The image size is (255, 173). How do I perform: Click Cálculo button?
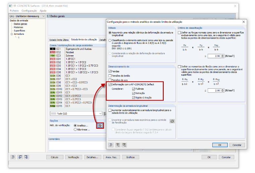[x=55, y=157]
